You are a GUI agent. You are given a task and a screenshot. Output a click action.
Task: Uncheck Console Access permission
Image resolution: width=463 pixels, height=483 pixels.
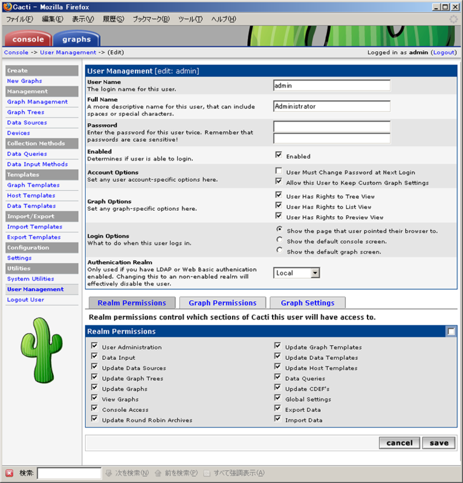[x=94, y=408]
